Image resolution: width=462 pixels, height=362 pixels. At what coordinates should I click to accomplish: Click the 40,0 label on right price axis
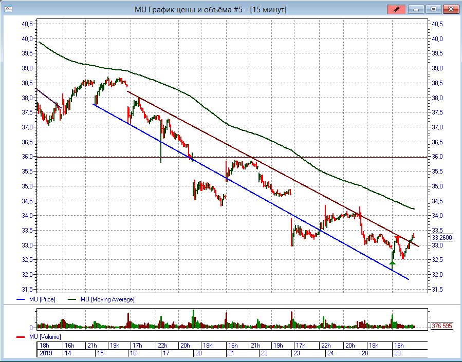(437, 39)
